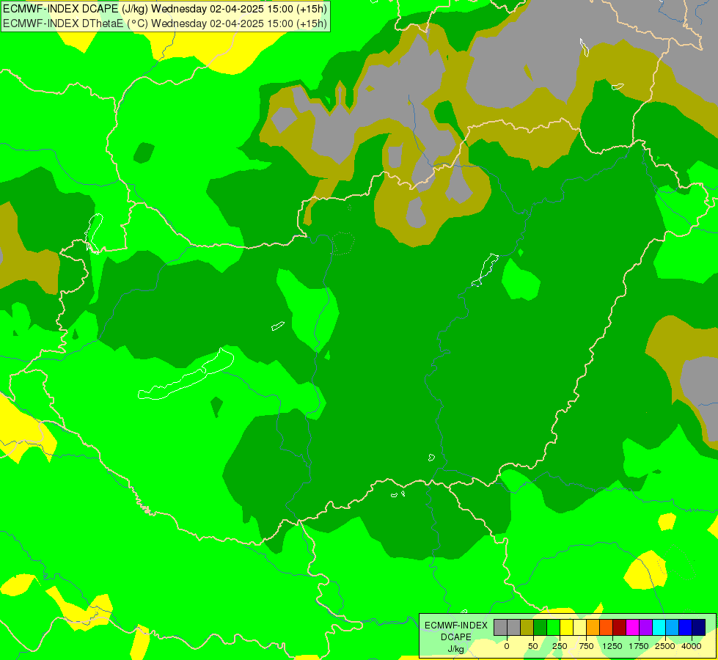Click the magenta legend swatch
This screenshot has height=660, width=718.
coord(632,627)
